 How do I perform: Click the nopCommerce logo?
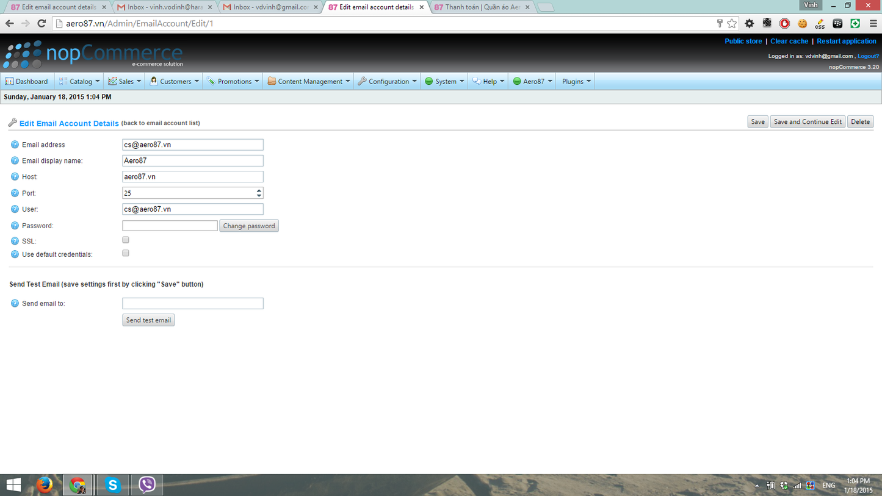point(93,54)
